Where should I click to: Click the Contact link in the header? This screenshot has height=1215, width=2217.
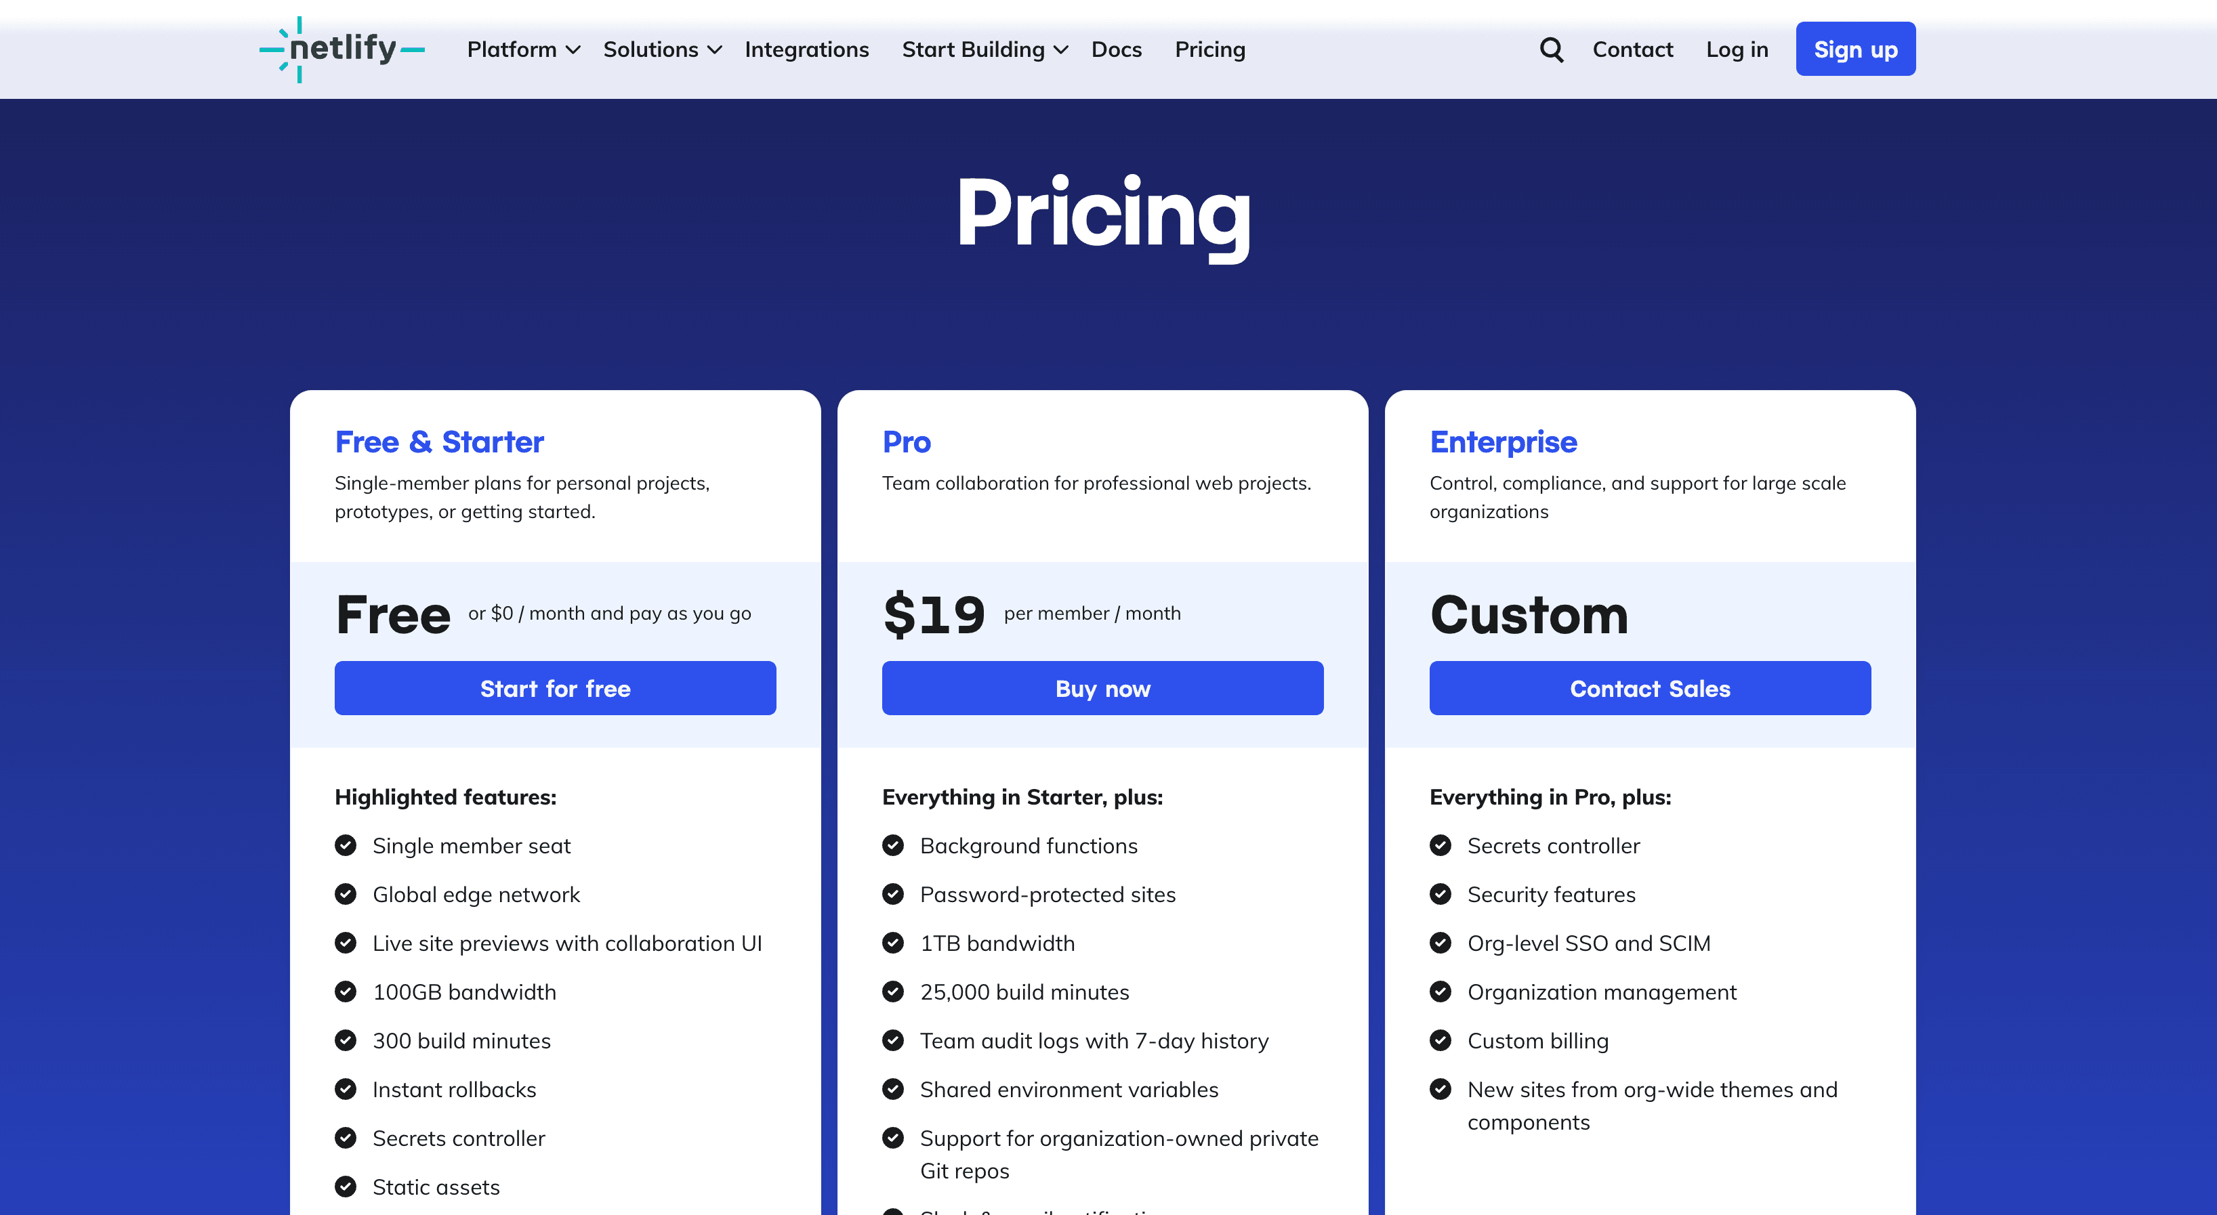(x=1633, y=49)
